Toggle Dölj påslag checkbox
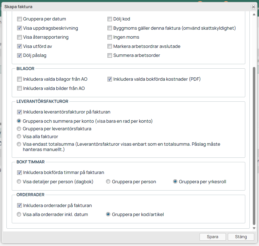259x246 pixels. (x=19, y=55)
